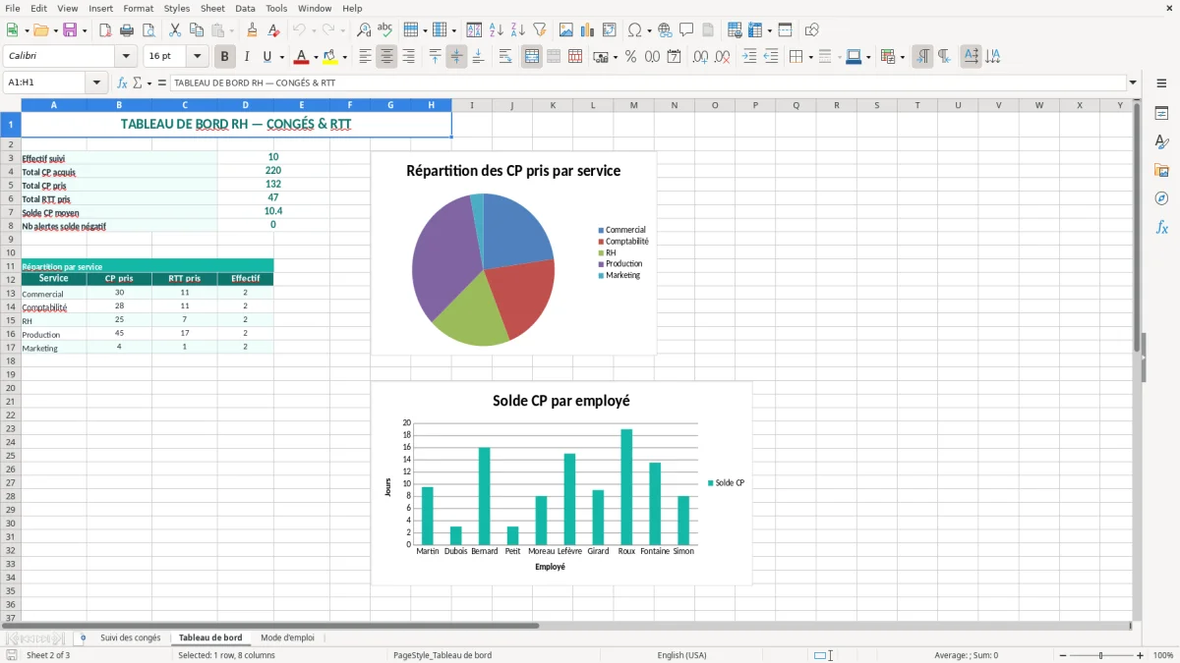Format as date icon
This screenshot has width=1180, height=663.
click(674, 57)
